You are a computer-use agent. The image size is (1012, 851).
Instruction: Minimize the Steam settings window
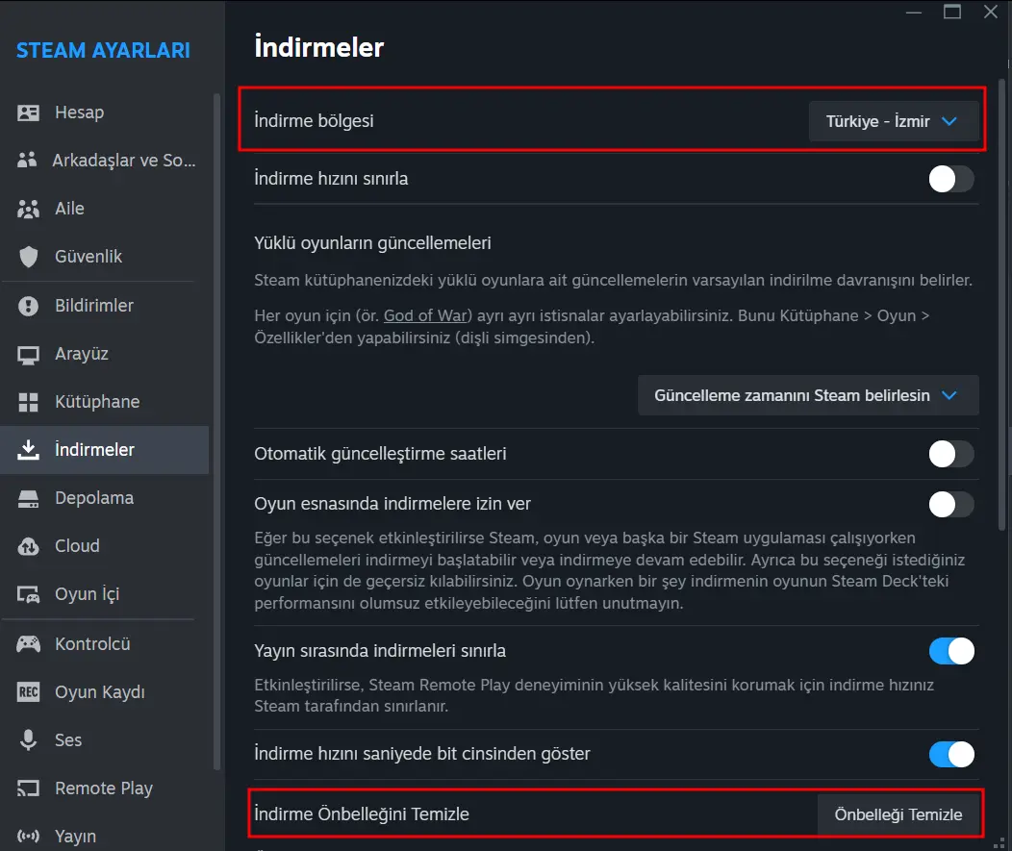pos(913,12)
